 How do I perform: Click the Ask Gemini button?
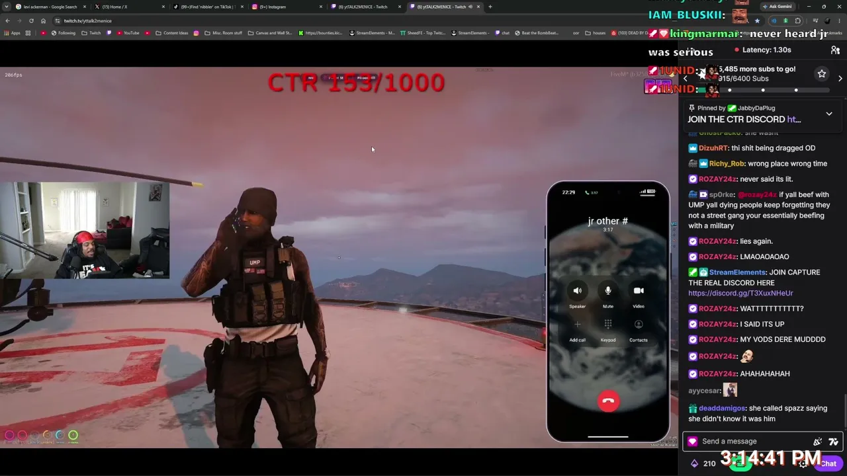pyautogui.click(x=778, y=7)
